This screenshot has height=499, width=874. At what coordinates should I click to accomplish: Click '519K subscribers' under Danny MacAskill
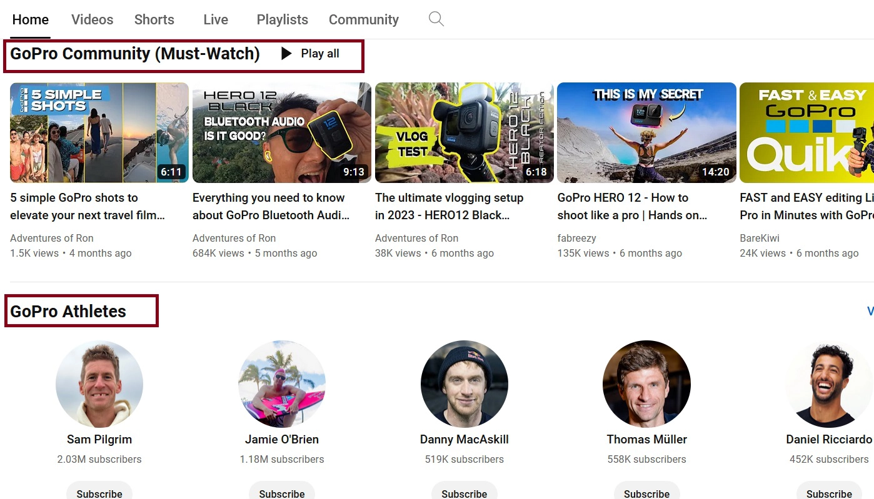pos(465,459)
